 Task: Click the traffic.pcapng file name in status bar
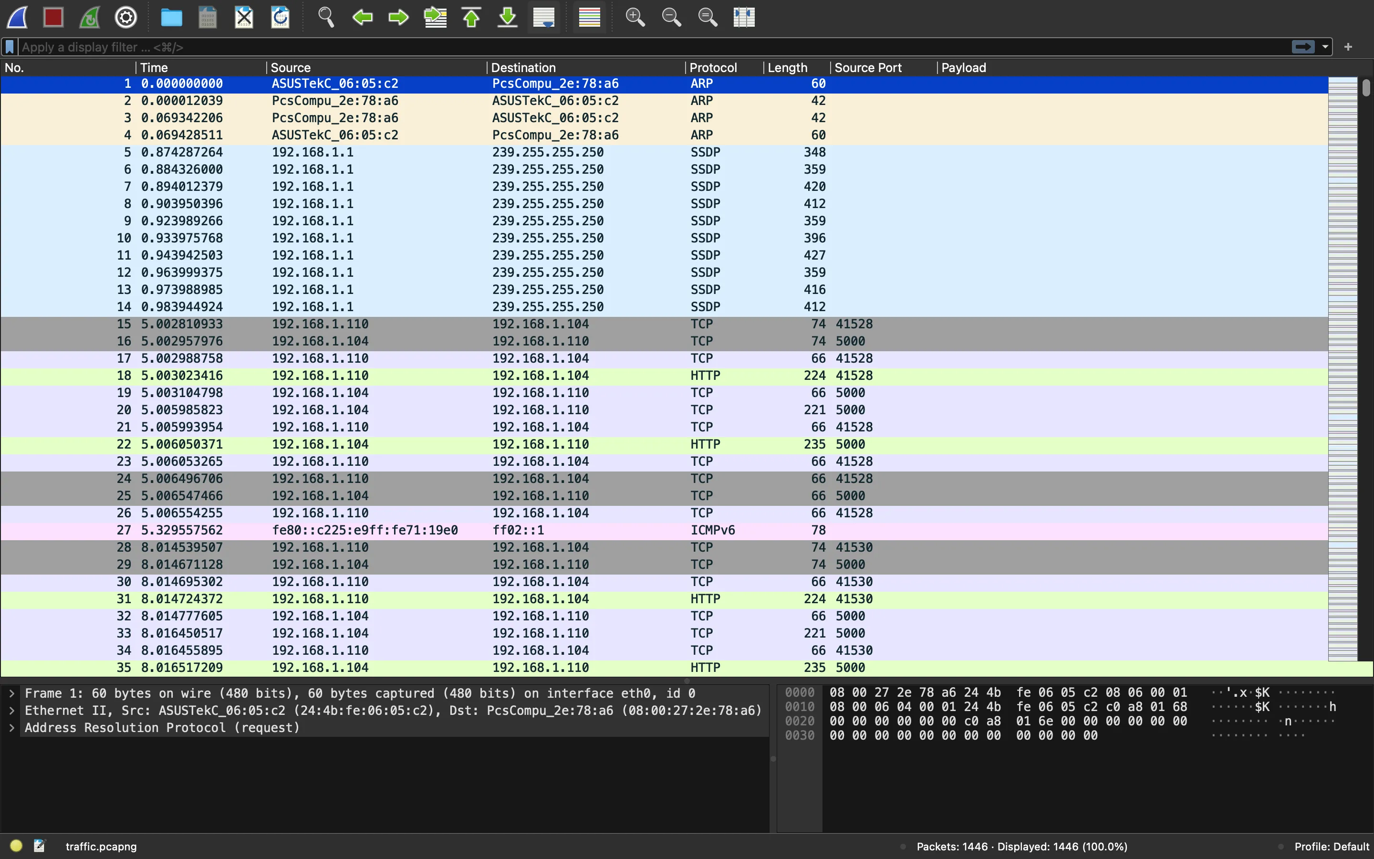click(101, 846)
